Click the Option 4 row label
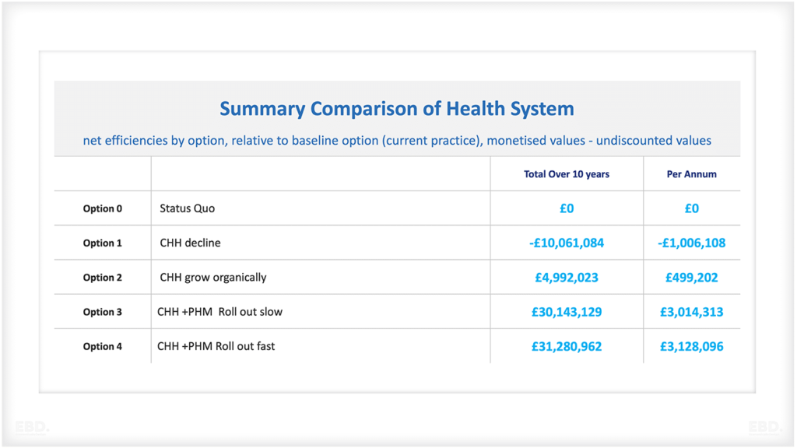 pos(103,347)
